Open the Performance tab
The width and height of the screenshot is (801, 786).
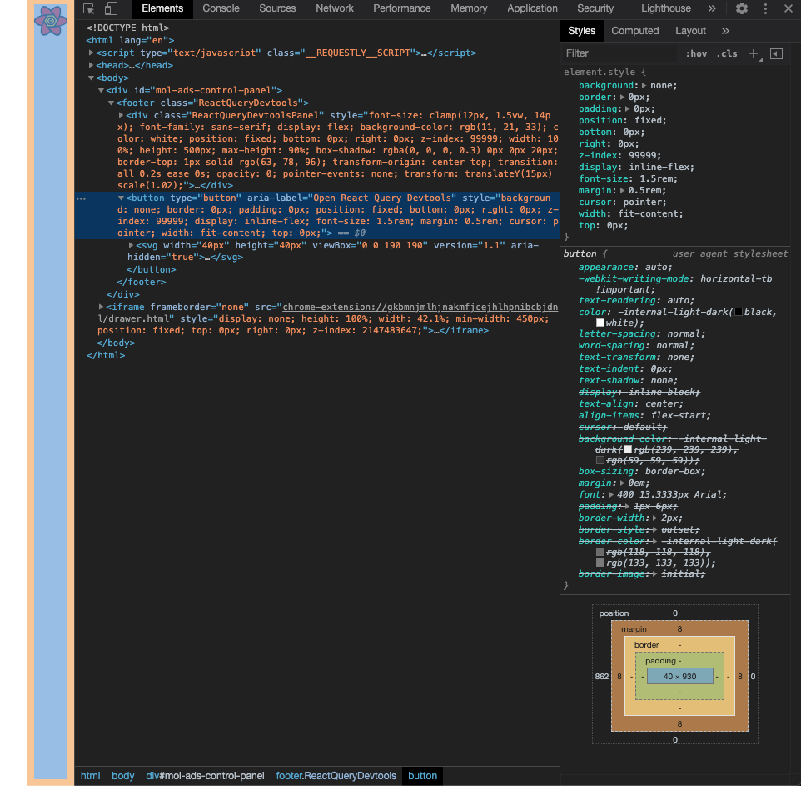[401, 8]
